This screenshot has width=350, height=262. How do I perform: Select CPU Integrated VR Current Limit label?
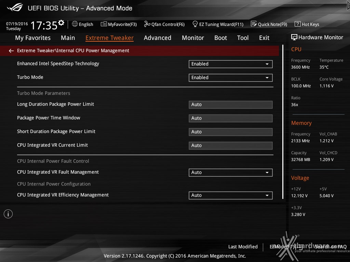[52, 145]
